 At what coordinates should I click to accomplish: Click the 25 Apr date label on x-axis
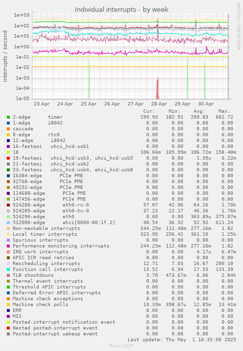coord(88,104)
